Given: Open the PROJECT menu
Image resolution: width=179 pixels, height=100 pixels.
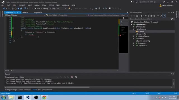Looking at the screenshot, I should click(x=22, y=5).
